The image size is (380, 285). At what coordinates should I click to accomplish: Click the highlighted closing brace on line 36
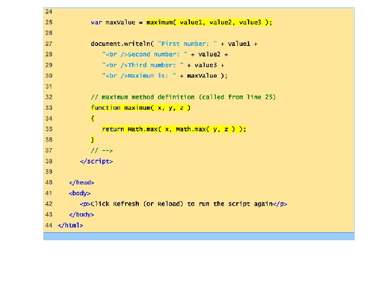92,139
